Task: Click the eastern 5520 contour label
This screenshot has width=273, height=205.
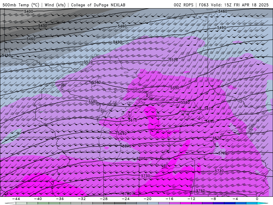Action: [174, 60]
